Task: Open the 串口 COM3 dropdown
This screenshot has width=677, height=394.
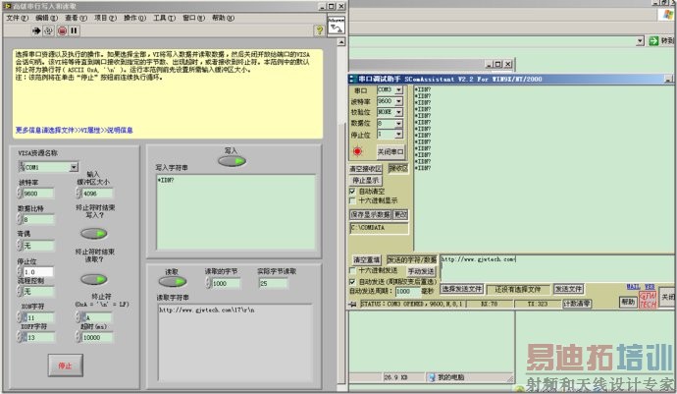Action: (x=399, y=90)
